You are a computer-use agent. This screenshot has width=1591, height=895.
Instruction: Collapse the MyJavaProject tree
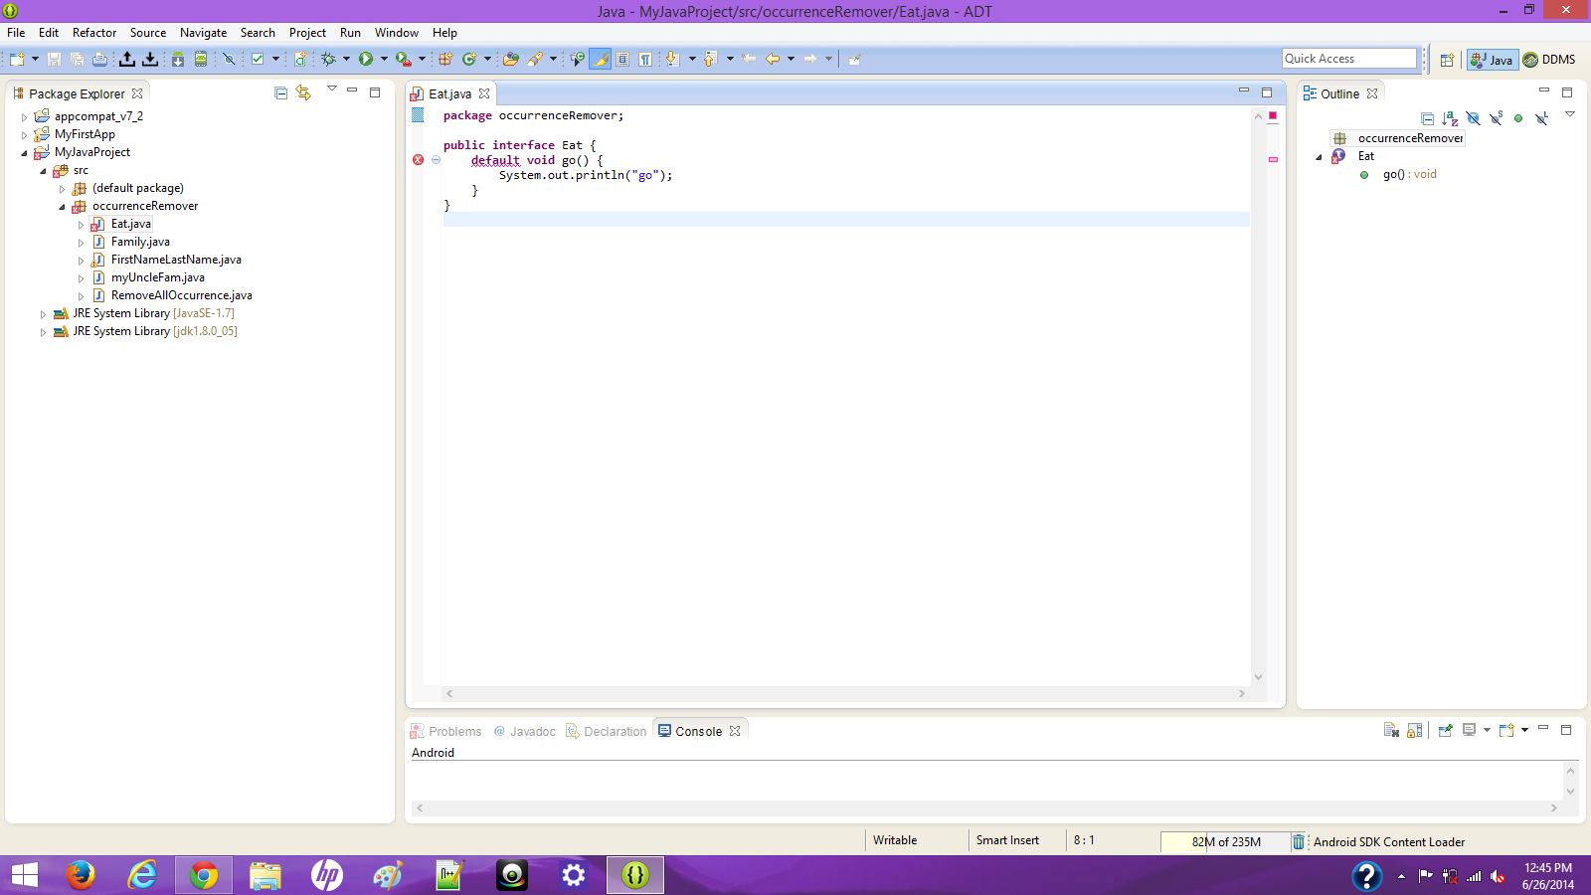[x=25, y=152]
